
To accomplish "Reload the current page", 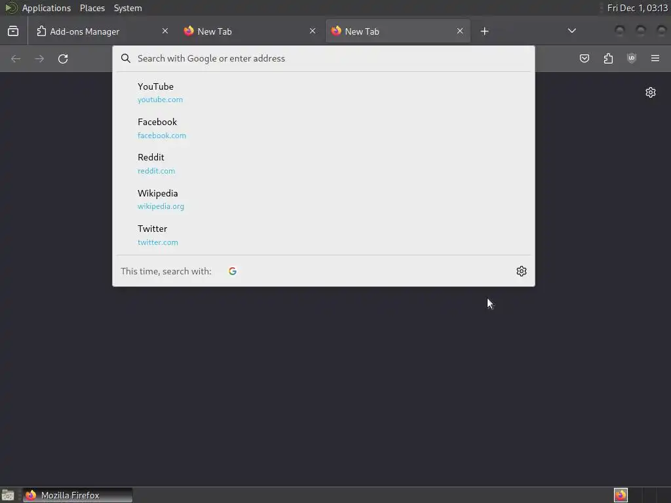I will click(63, 58).
